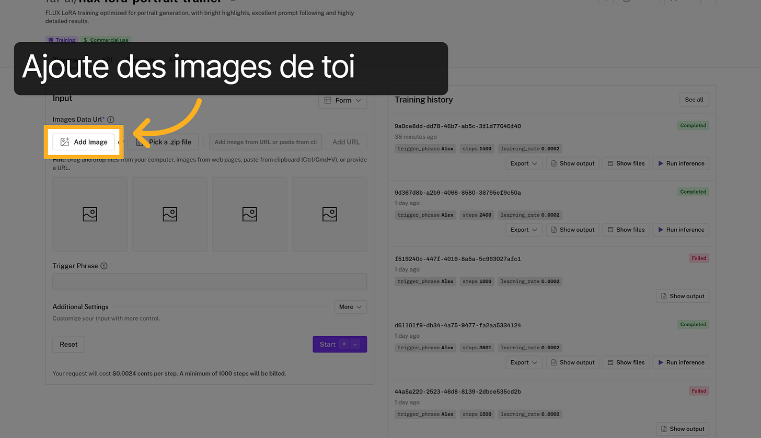Switch to the Requests tab
This screenshot has width=761, height=438.
coord(141,59)
